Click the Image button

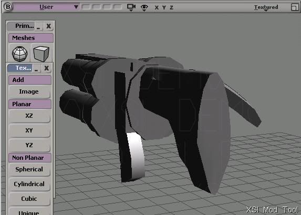point(29,92)
